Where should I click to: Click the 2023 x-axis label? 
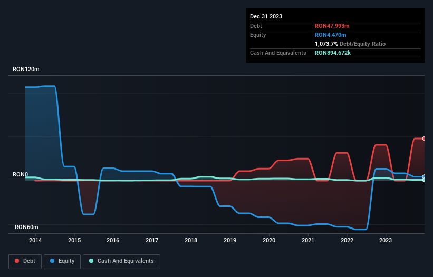click(x=386, y=240)
